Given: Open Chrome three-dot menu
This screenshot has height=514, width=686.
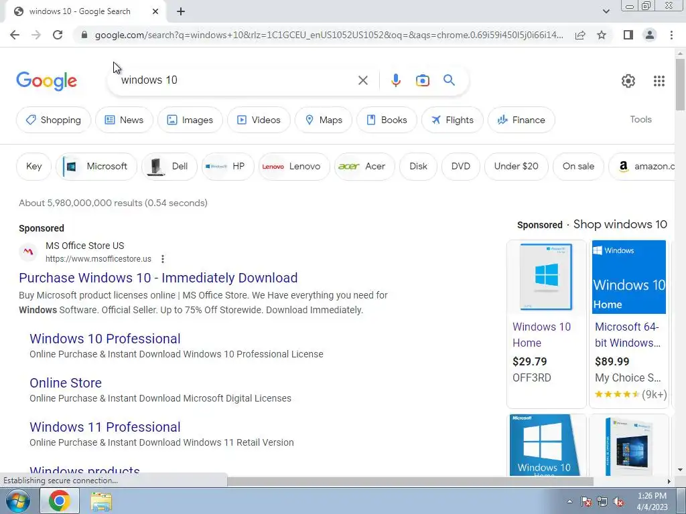Looking at the screenshot, I should (671, 35).
